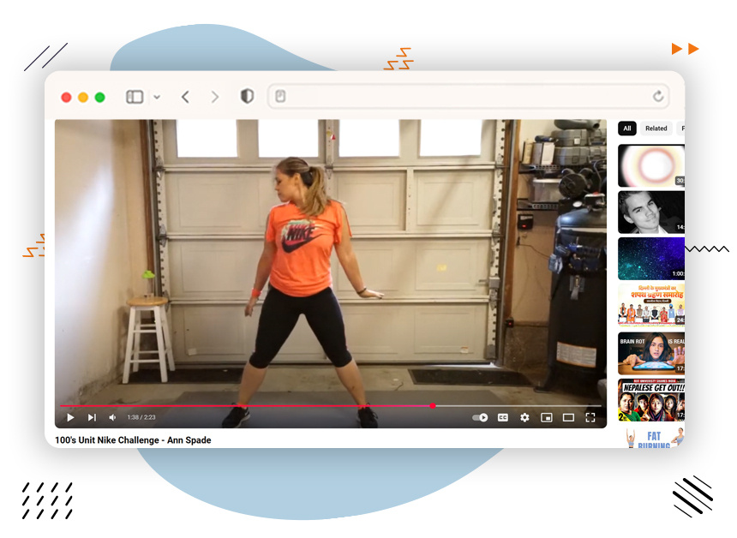Skip to the next video
Image resolution: width=737 pixels, height=538 pixels.
click(x=92, y=417)
